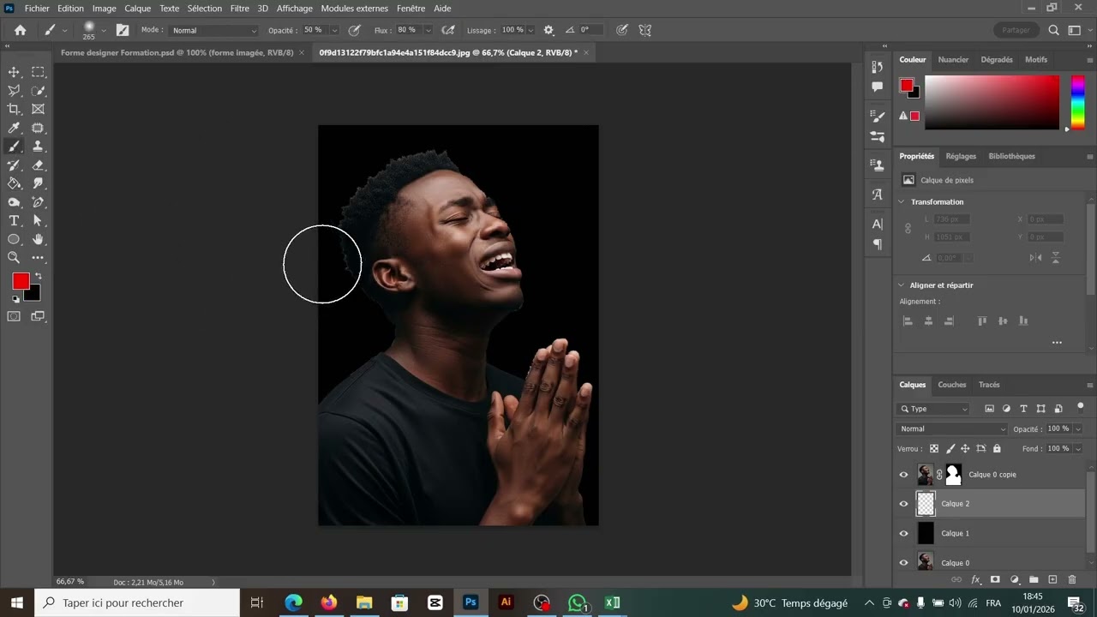
Task: Switch to Forme designer Formation.psd document
Action: pos(177,52)
